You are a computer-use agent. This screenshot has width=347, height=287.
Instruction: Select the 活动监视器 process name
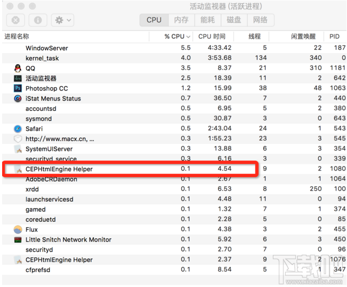coord(41,78)
